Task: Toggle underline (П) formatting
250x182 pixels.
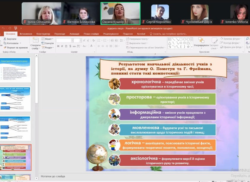Action: (66, 46)
